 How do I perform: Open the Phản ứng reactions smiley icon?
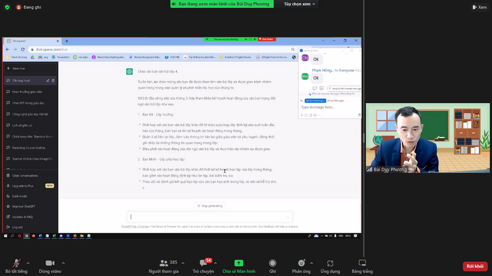point(301,263)
